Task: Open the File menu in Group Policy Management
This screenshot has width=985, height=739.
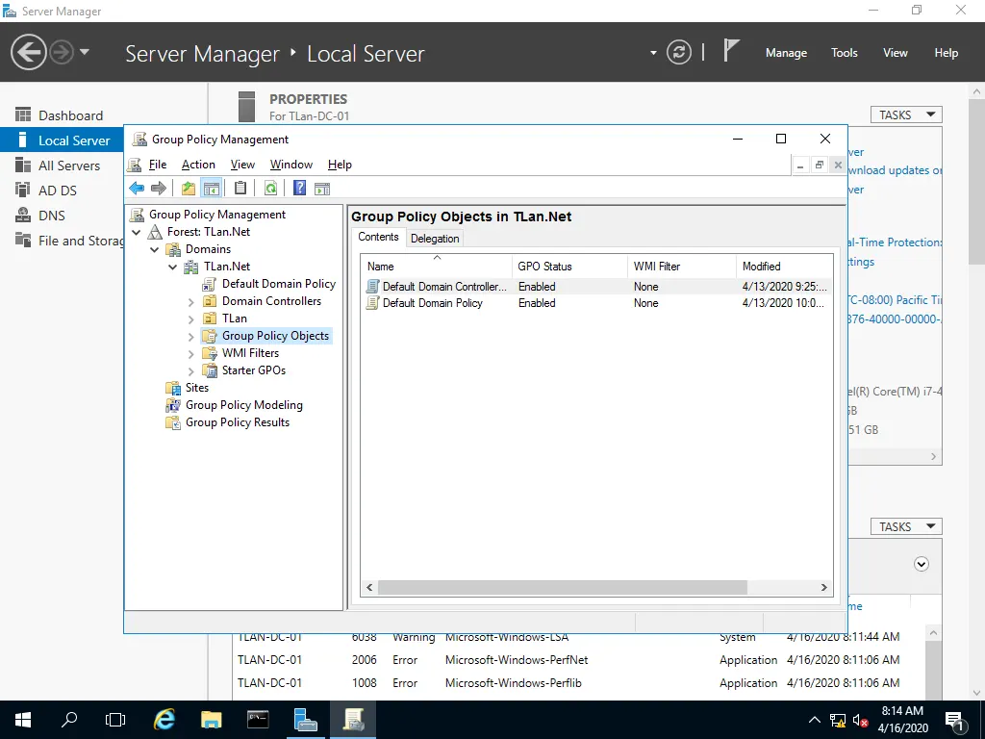Action: coord(158,164)
